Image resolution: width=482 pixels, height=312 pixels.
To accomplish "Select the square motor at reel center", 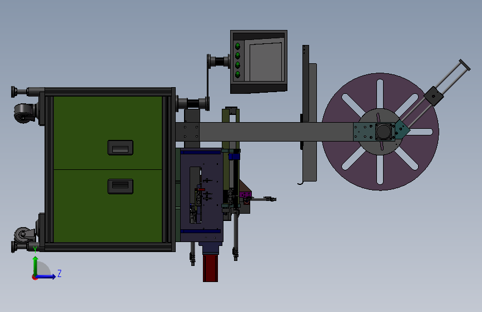I will point(384,132).
